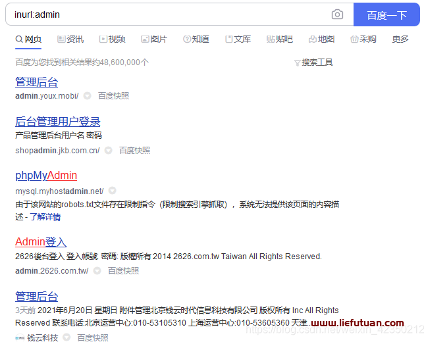The height and width of the screenshot is (346, 424).
Task: Open the 知道 tab
Action: (196, 39)
